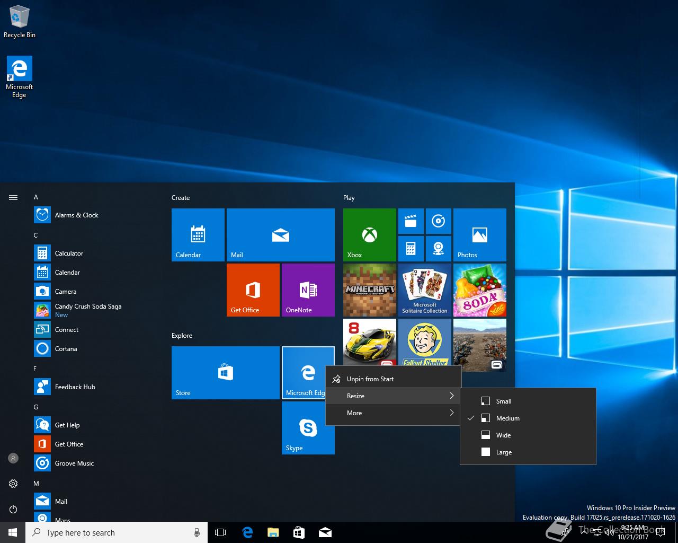Open Get Office from the app list
Screen dimensions: 678x543
(95, 444)
